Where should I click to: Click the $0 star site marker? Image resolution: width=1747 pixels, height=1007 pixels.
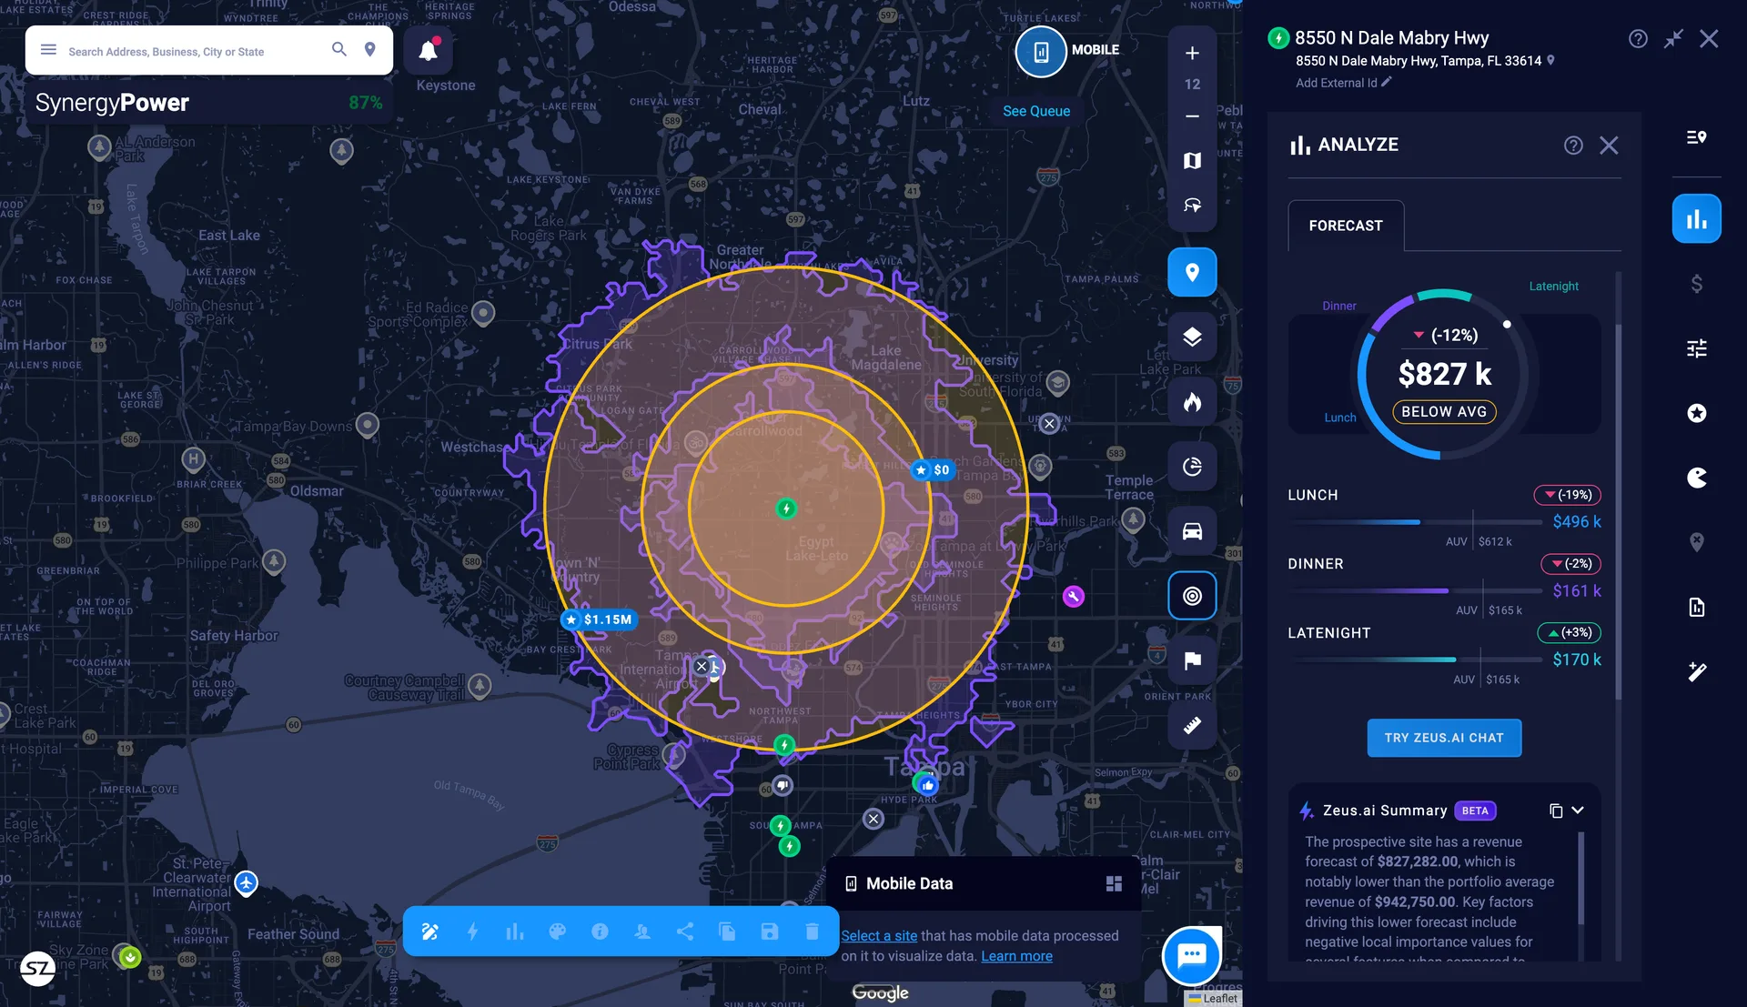click(933, 470)
